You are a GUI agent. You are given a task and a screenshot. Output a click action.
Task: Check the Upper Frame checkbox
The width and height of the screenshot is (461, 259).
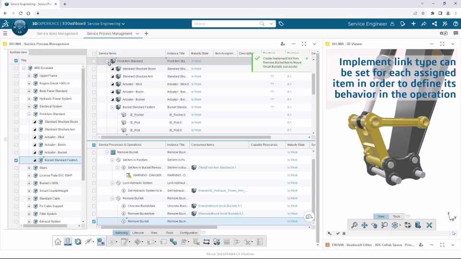pyautogui.click(x=16, y=76)
